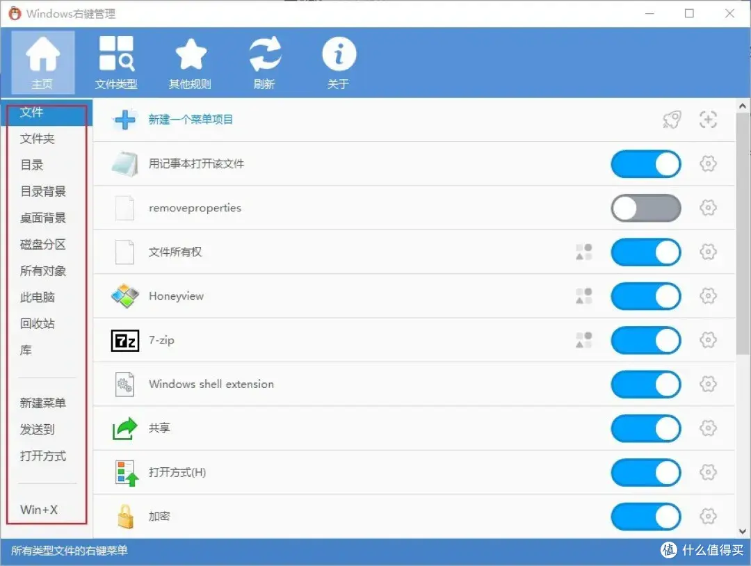Click the dashed-box plus icon in new item row
The image size is (751, 566).
click(x=708, y=119)
